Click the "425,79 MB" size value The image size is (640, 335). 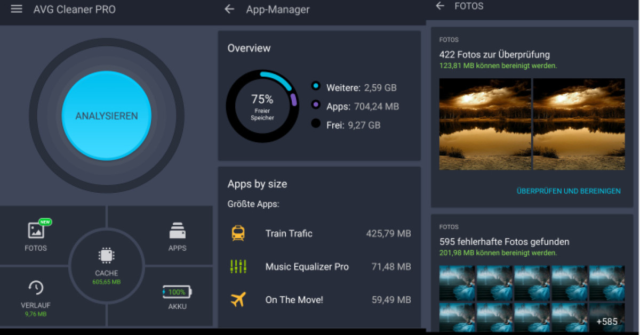point(388,233)
